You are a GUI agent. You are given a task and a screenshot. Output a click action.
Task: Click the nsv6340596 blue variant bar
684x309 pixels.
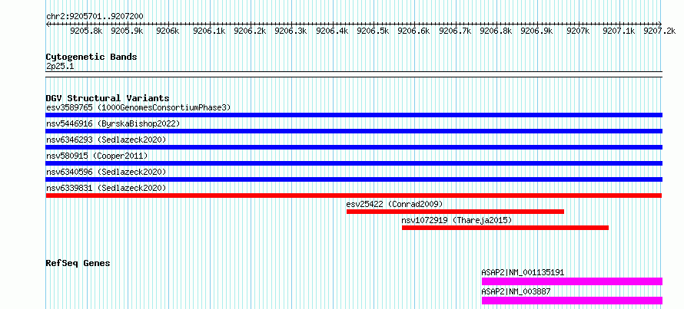tap(354, 179)
